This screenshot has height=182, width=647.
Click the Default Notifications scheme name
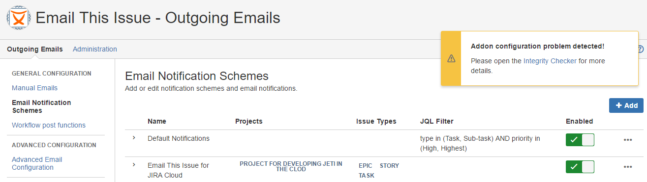tap(179, 138)
